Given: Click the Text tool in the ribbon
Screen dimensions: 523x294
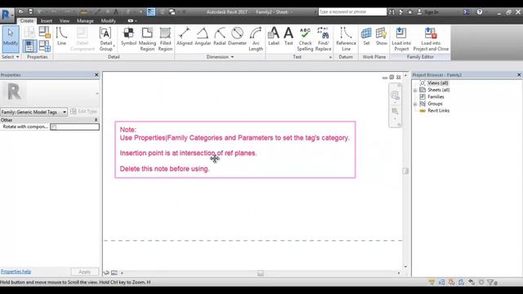Looking at the screenshot, I should click(x=288, y=37).
